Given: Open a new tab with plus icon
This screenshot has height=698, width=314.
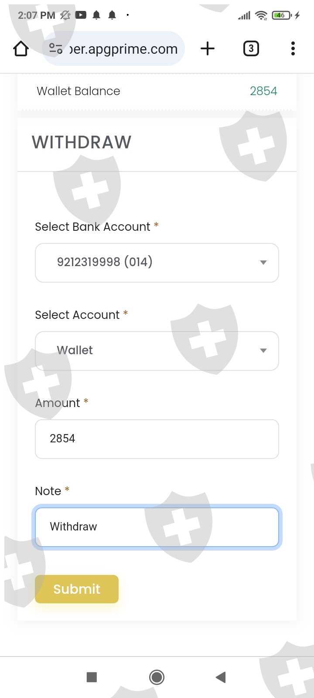Looking at the screenshot, I should (208, 48).
